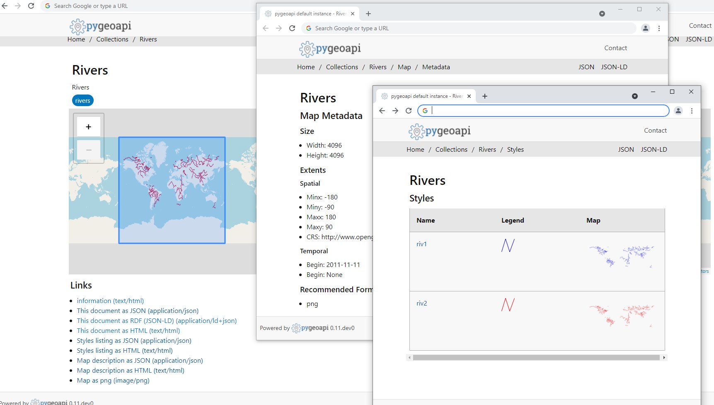714x405 pixels.
Task: Open the tab search caret in the Styles window
Action: [635, 96]
